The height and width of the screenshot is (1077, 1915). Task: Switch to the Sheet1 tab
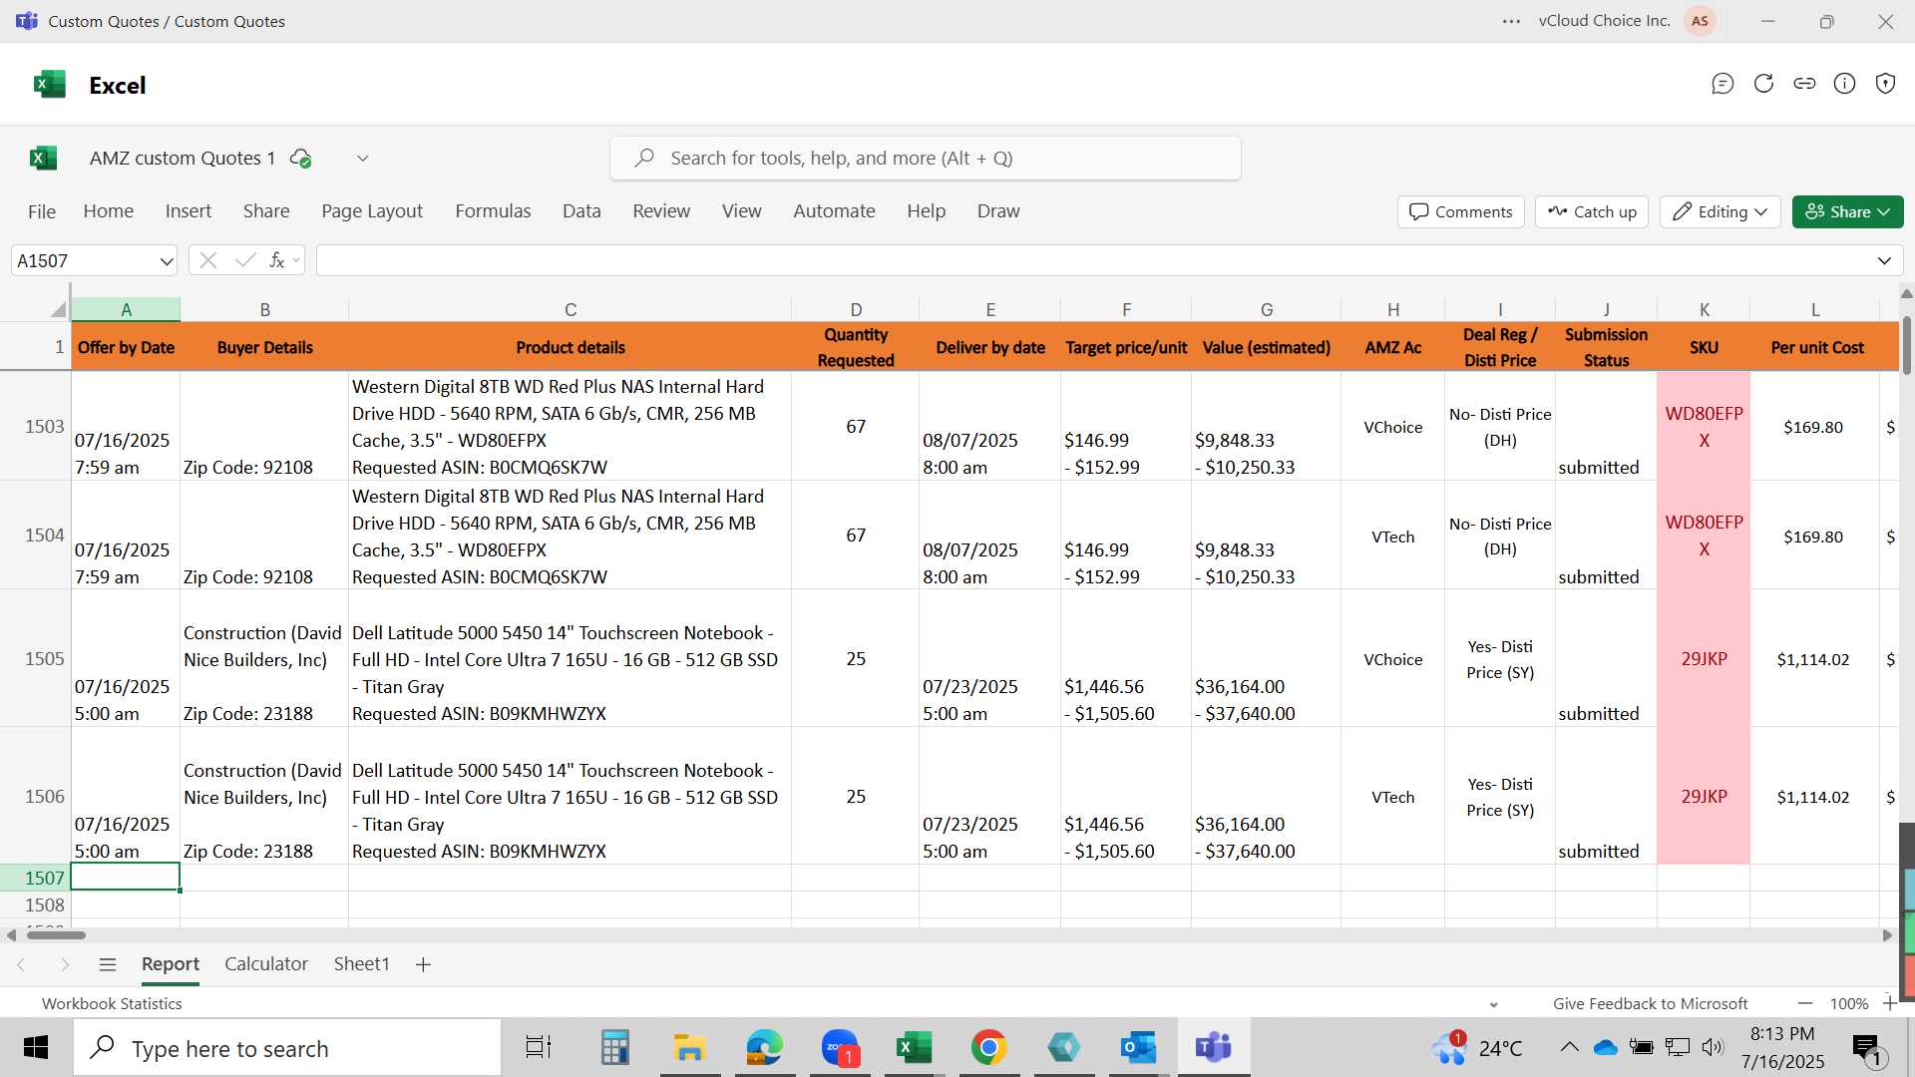(x=361, y=964)
